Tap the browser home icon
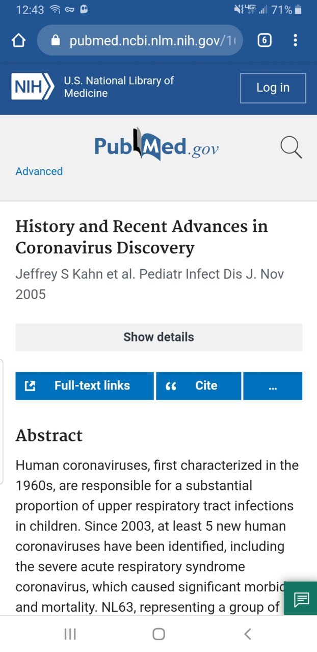Screen dimensions: 317x652 pyautogui.click(x=18, y=40)
